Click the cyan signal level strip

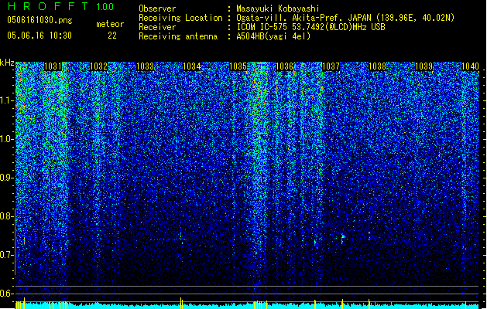[x=247, y=306]
